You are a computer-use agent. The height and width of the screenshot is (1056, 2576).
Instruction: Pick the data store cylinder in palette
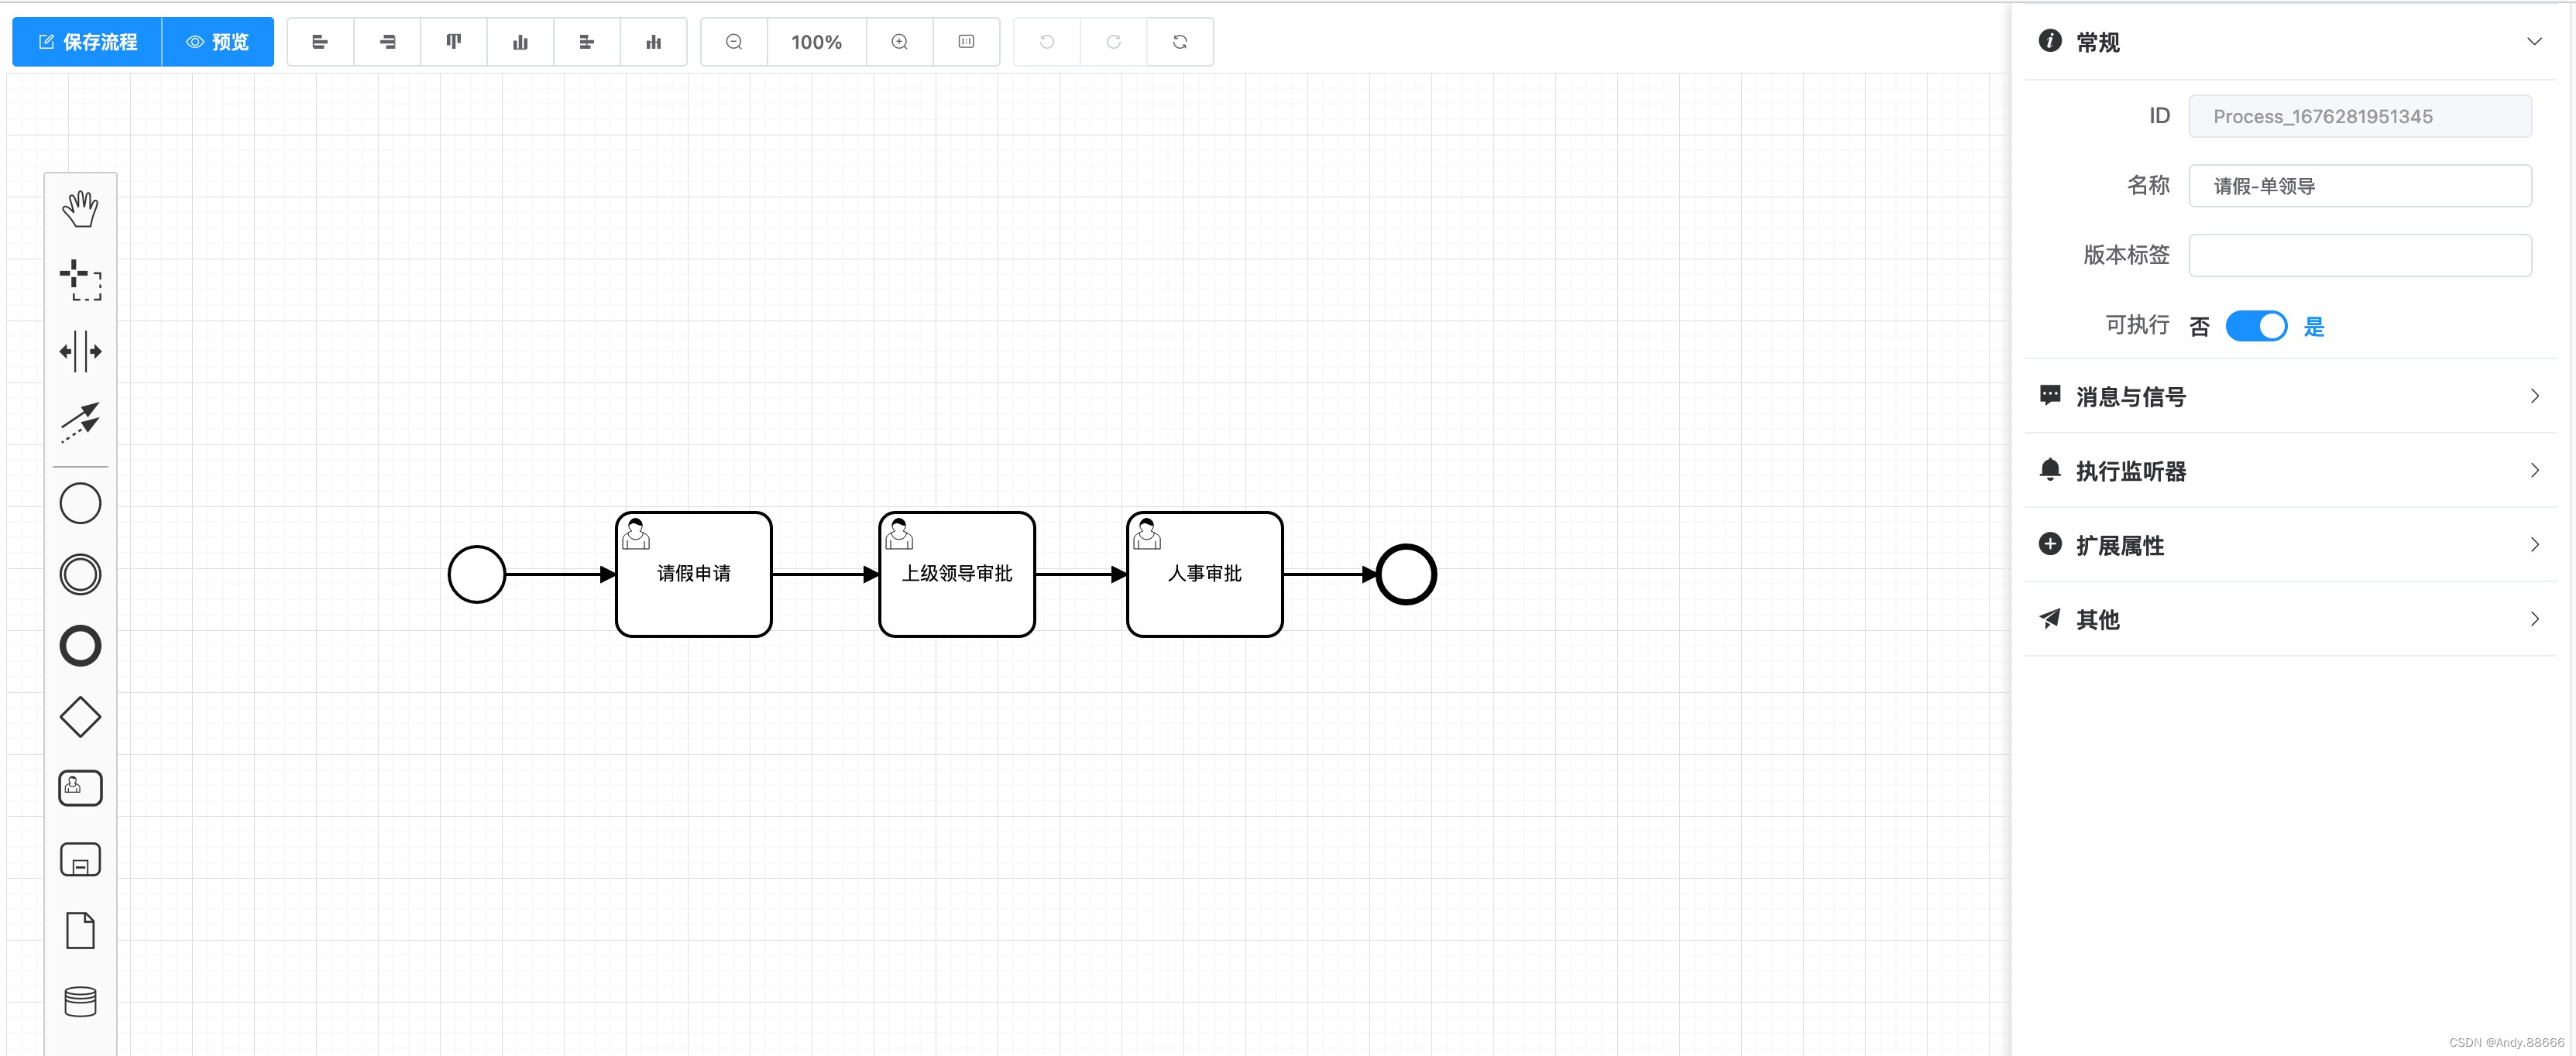80,1001
